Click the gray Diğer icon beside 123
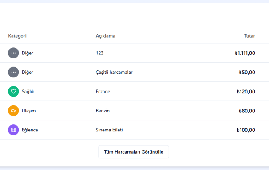Viewport: 269px width, 170px height. coord(13,53)
